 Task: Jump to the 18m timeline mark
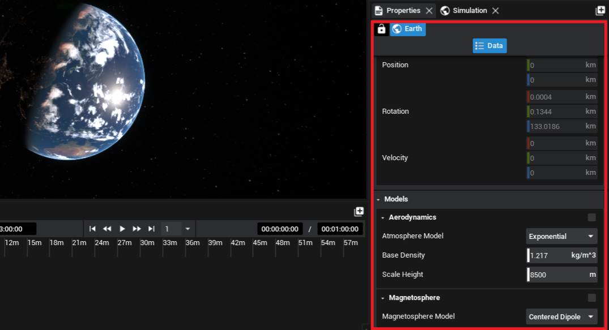pyautogui.click(x=57, y=243)
